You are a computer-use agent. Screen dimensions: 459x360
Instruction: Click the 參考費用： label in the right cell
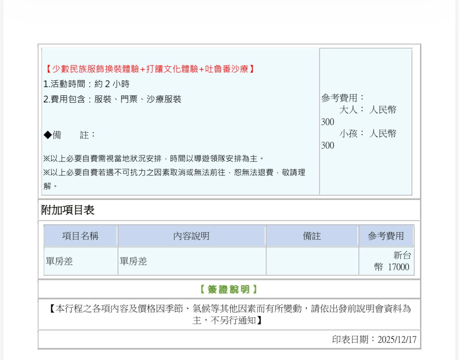tap(343, 98)
